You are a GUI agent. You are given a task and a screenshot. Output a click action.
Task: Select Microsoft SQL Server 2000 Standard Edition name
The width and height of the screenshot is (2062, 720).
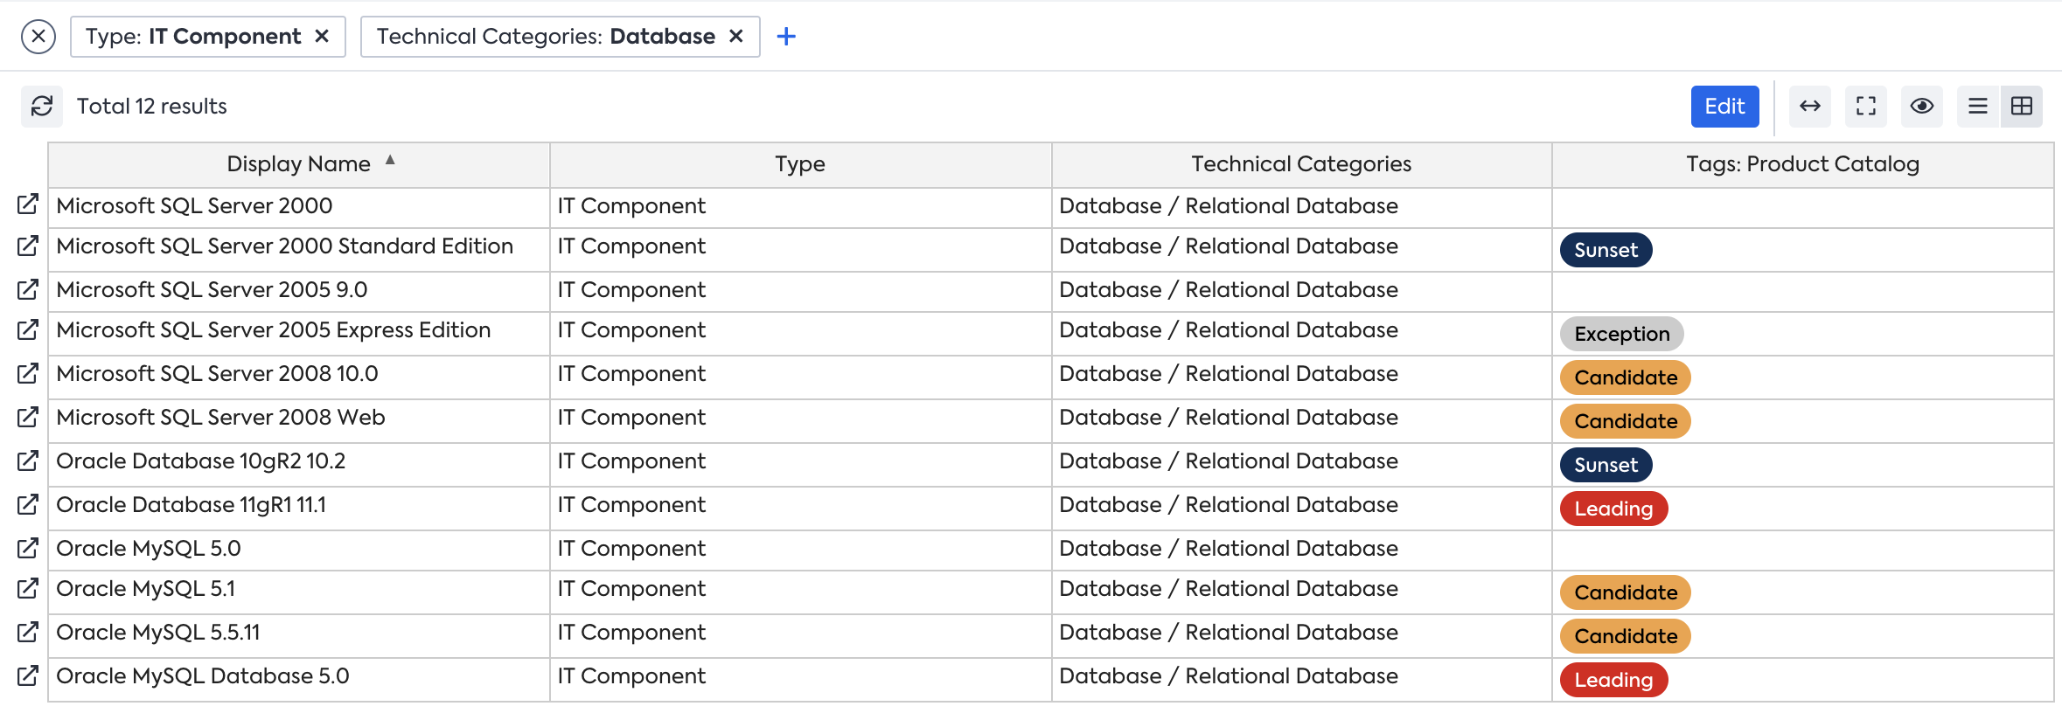tap(285, 246)
